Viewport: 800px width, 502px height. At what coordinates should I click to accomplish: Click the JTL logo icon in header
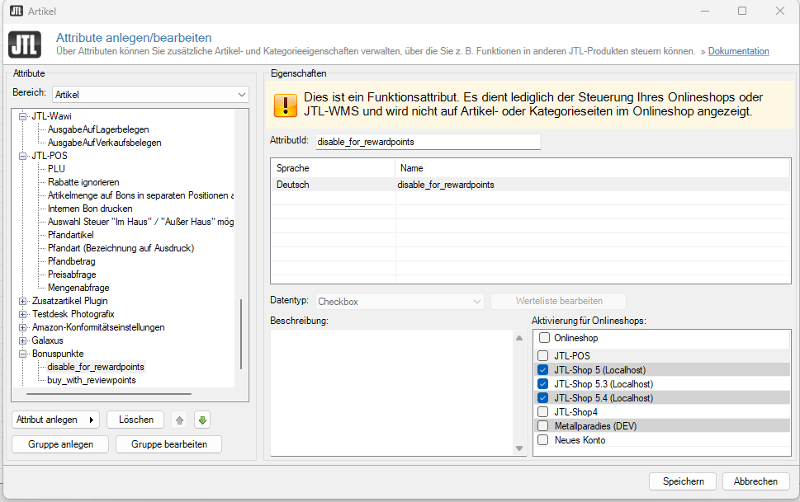(25, 45)
